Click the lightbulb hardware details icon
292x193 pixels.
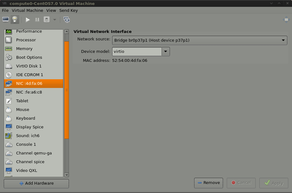15,20
